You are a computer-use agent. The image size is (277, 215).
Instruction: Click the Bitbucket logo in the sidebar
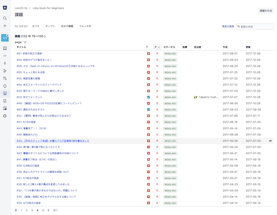[5, 8]
